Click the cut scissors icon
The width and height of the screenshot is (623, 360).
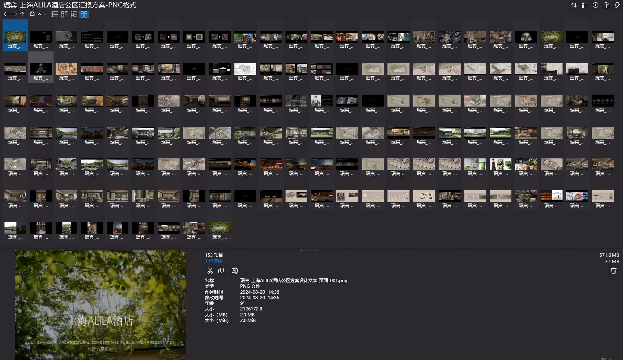pos(210,271)
